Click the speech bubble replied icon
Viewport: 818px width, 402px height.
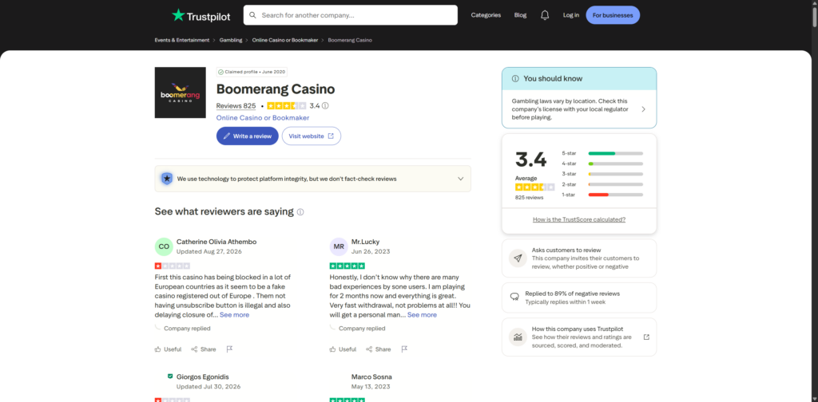pyautogui.click(x=514, y=297)
